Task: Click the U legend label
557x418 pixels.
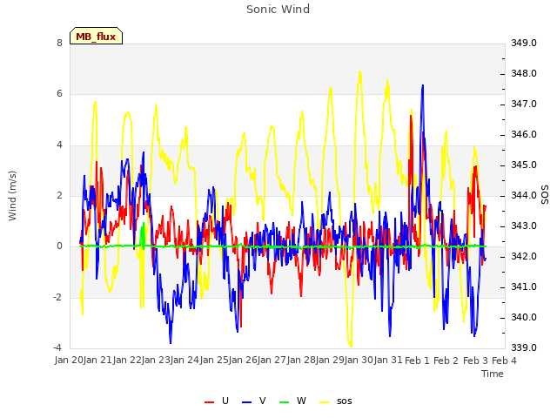Action: pyautogui.click(x=225, y=401)
